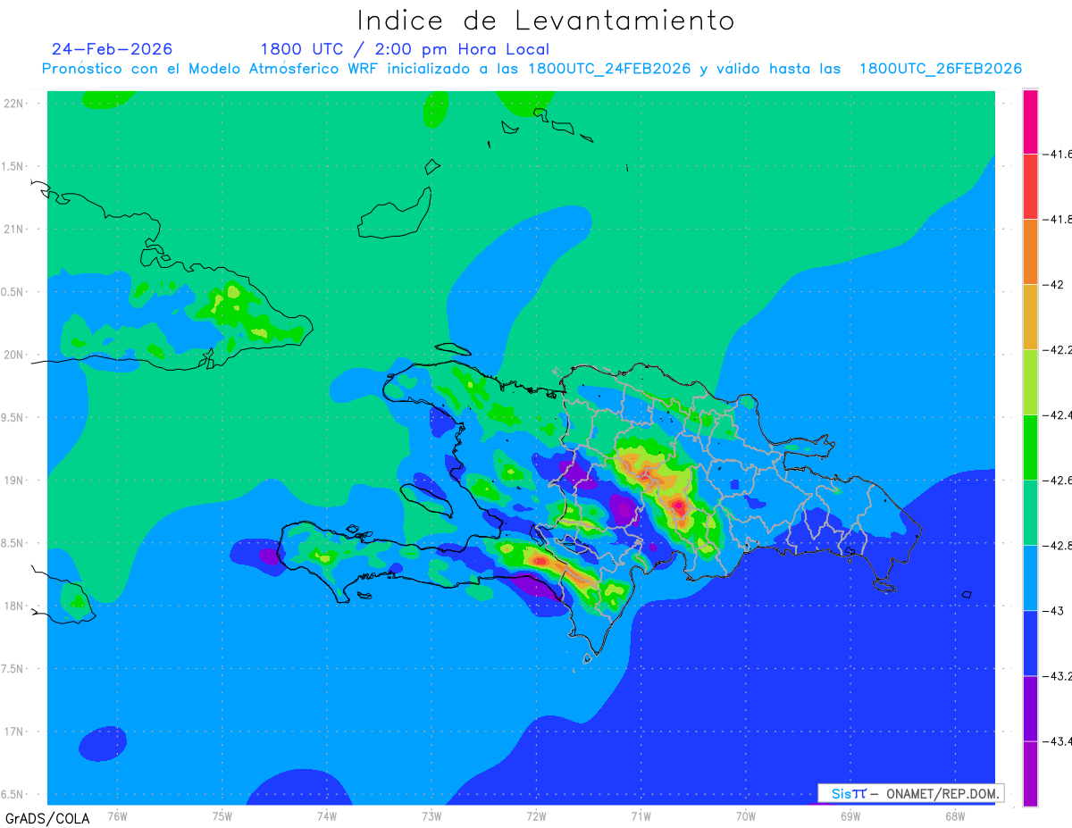Click the 'SisTT – ONAMET/REP.DOM.' label box
1072x828 pixels.
(911, 793)
